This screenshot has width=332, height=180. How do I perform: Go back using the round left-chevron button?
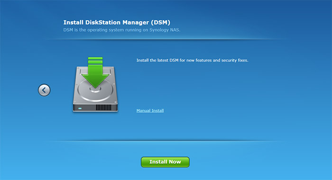click(44, 90)
